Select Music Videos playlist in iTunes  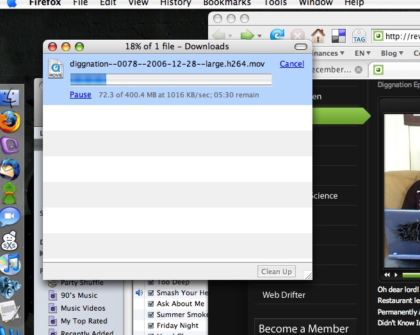[x=83, y=308]
